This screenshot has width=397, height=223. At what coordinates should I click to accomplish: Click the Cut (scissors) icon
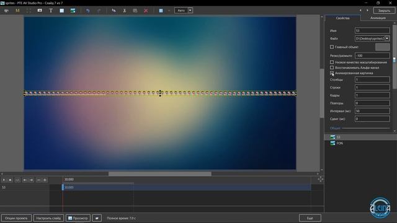(124, 11)
